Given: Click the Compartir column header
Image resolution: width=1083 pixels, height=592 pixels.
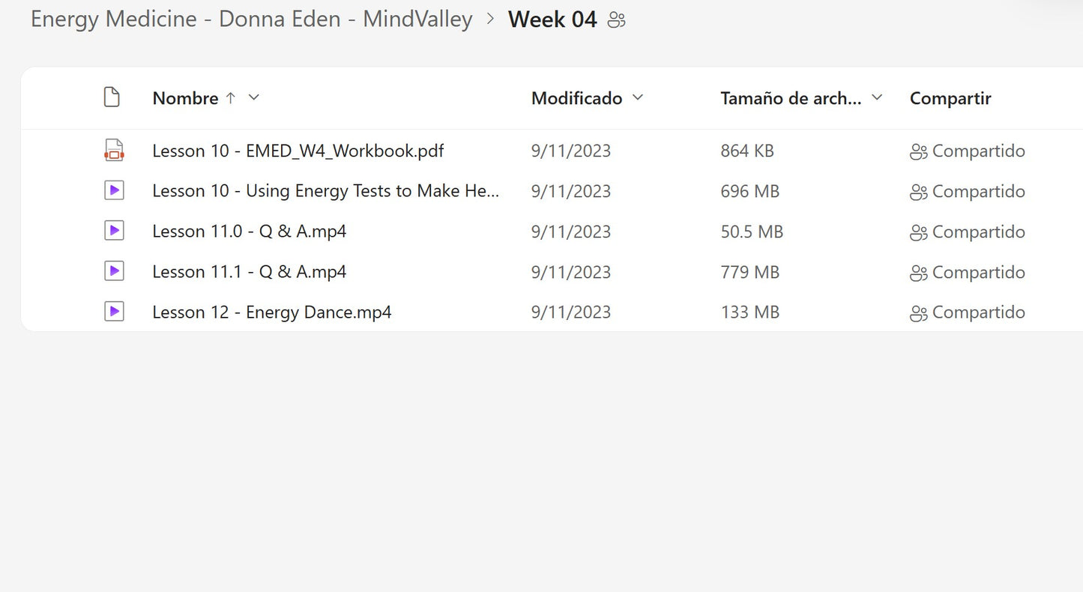Looking at the screenshot, I should click(950, 98).
